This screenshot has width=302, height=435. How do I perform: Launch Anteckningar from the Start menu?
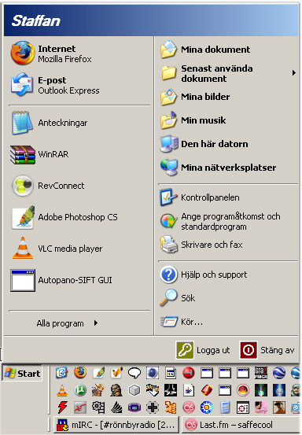click(x=79, y=123)
